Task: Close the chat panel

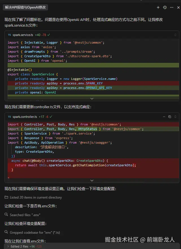Action: [x=178, y=7]
